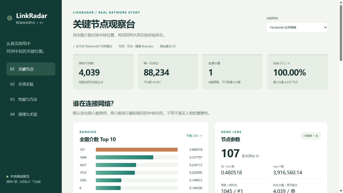Click the 无权 · 无向 · 精确 Brandes tag
This screenshot has width=343, height=193.
tap(136, 46)
